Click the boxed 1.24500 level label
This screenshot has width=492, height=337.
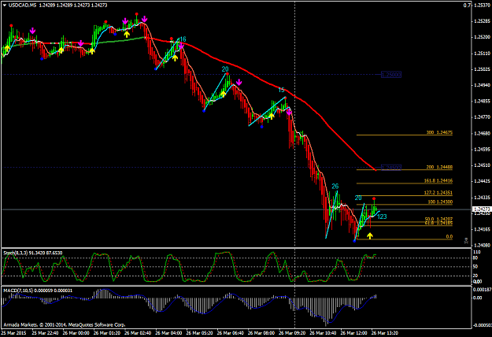coord(391,167)
